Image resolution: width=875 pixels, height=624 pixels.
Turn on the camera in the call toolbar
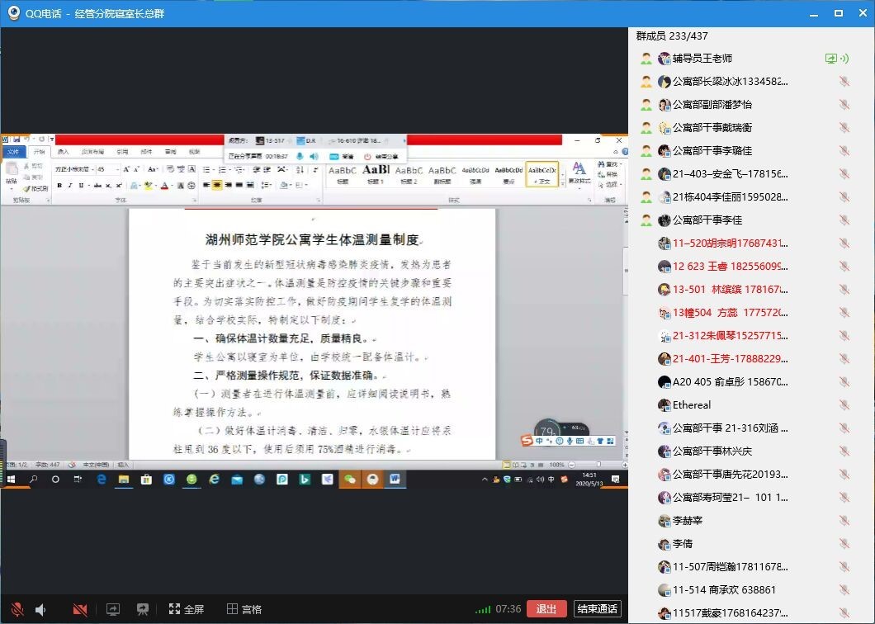[x=80, y=609]
